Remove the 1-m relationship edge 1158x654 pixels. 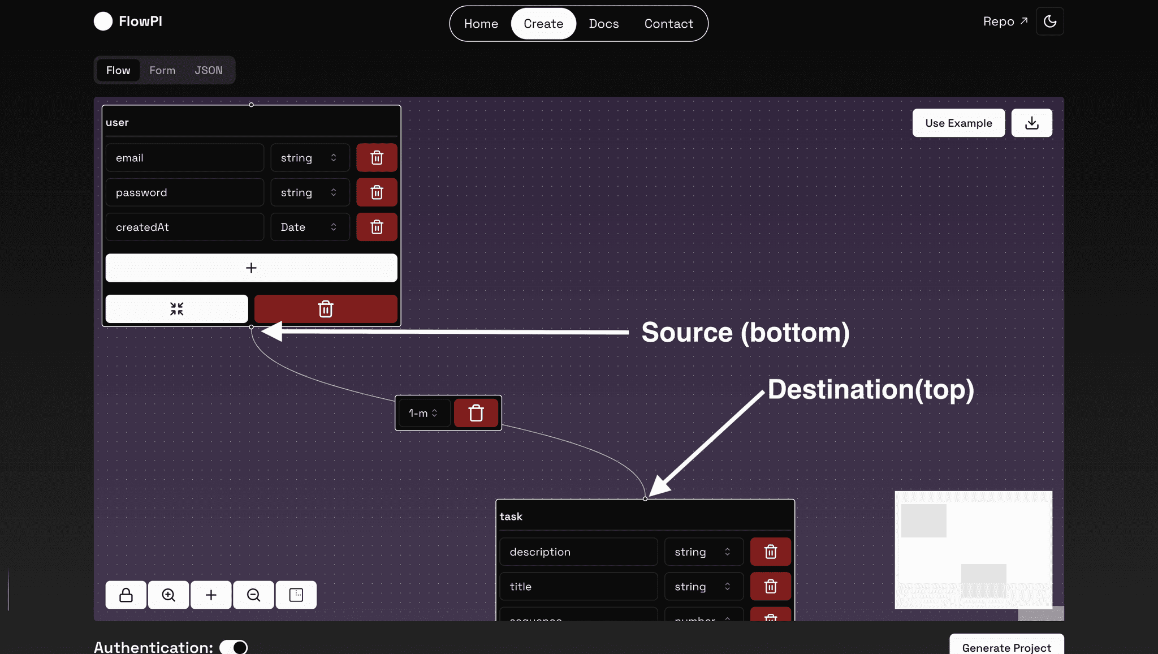476,413
